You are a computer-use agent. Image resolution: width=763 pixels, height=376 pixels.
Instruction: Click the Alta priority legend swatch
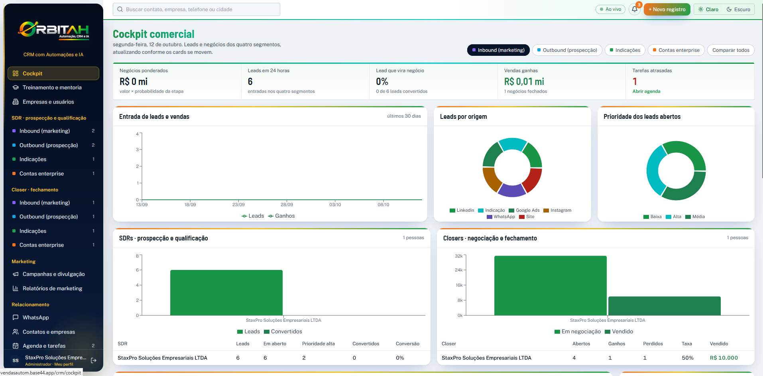click(669, 217)
